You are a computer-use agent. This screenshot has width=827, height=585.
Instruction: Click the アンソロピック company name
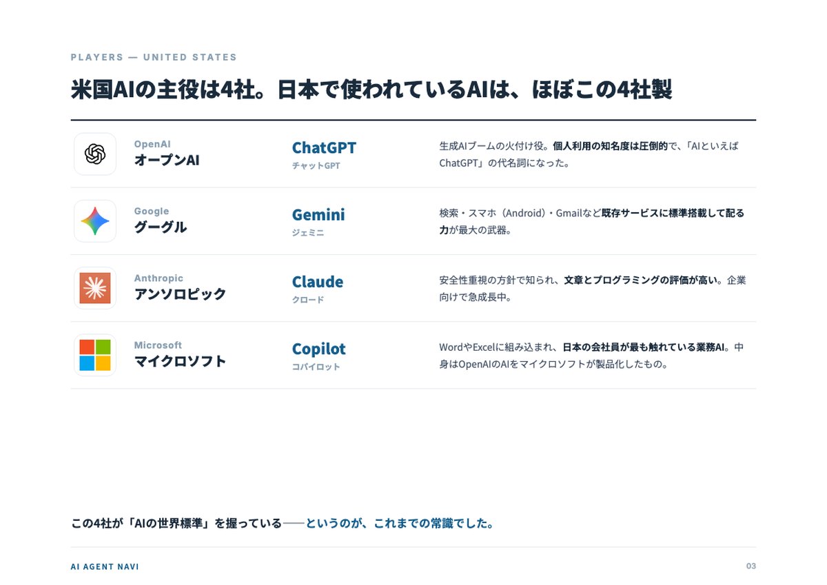tap(180, 294)
